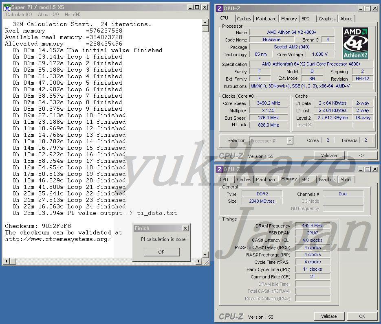Click Super PI horizontal scrollbar left arrow
381x324 pixels.
pyautogui.click(x=7, y=261)
